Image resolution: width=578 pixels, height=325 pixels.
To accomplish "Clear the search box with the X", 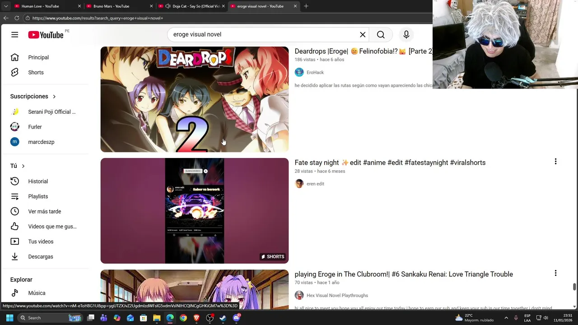I will pos(363,35).
